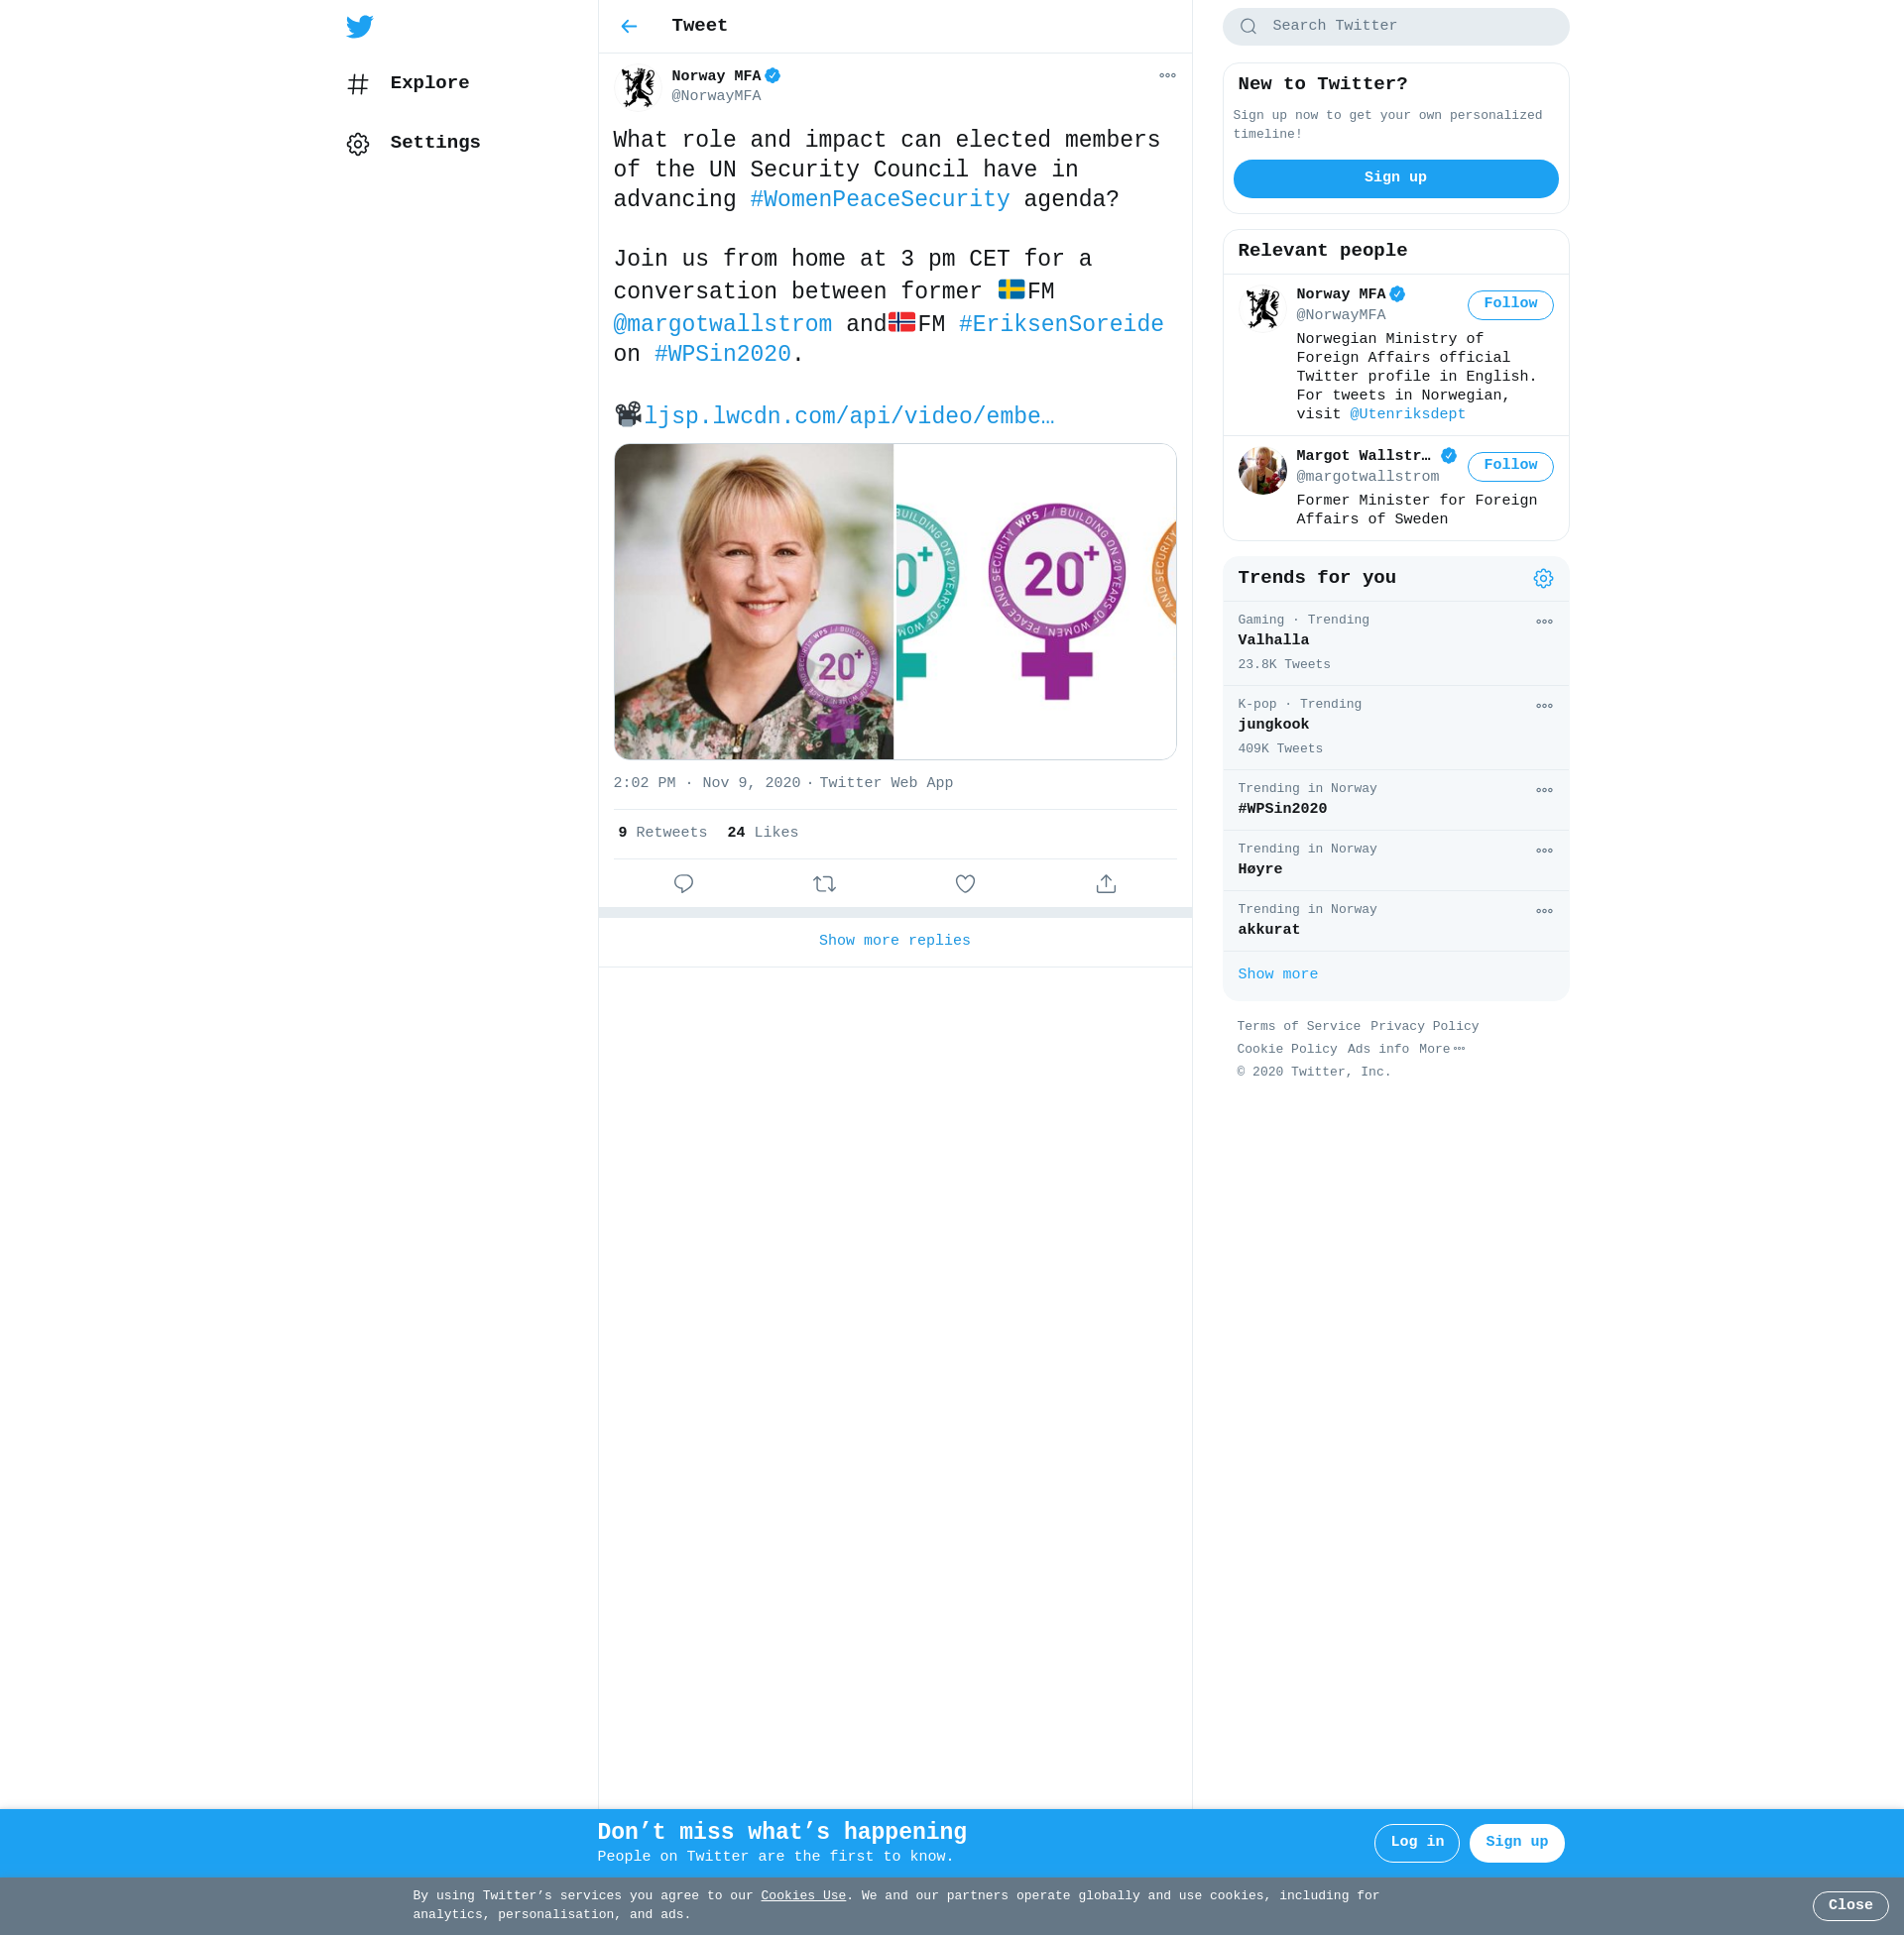The image size is (1904, 1935).
Task: Open Trends settings gear icon
Action: (x=1542, y=579)
